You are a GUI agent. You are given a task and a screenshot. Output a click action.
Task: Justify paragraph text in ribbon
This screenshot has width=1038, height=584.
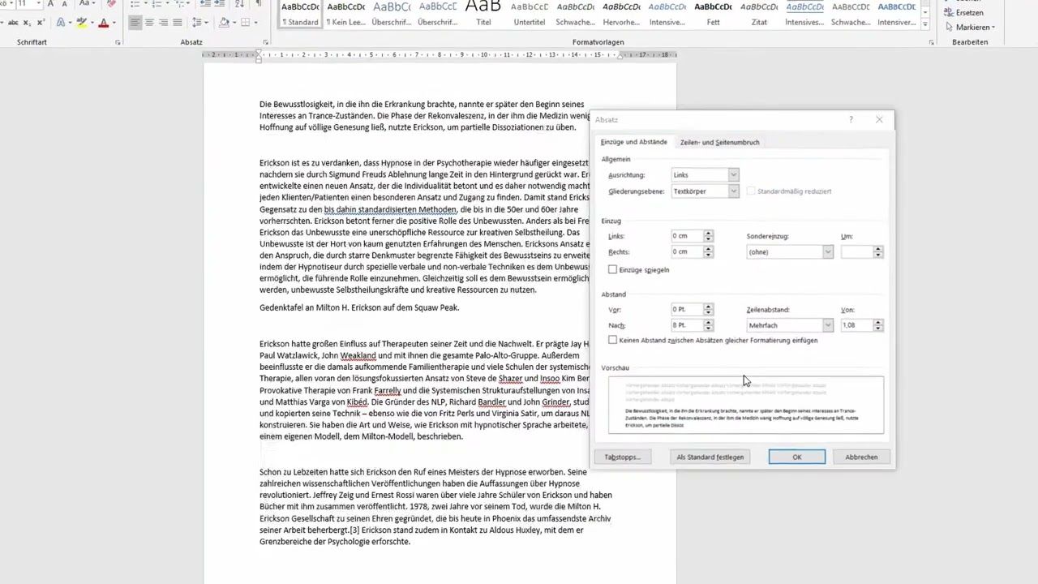pos(178,23)
